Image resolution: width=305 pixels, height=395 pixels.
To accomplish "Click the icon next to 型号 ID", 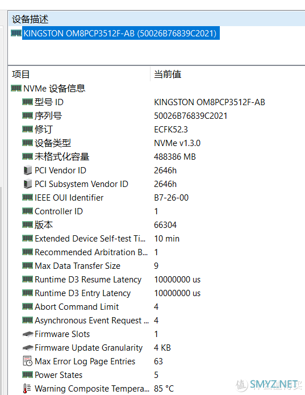I will pos(27,102).
